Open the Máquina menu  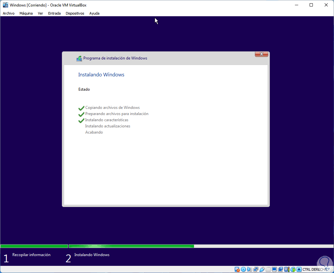pyautogui.click(x=26, y=13)
